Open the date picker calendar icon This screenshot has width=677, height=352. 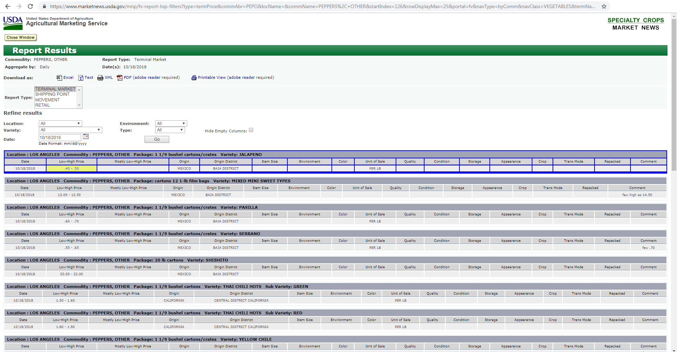(x=86, y=137)
